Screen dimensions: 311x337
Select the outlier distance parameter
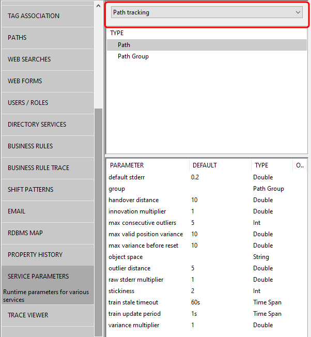(x=207, y=268)
